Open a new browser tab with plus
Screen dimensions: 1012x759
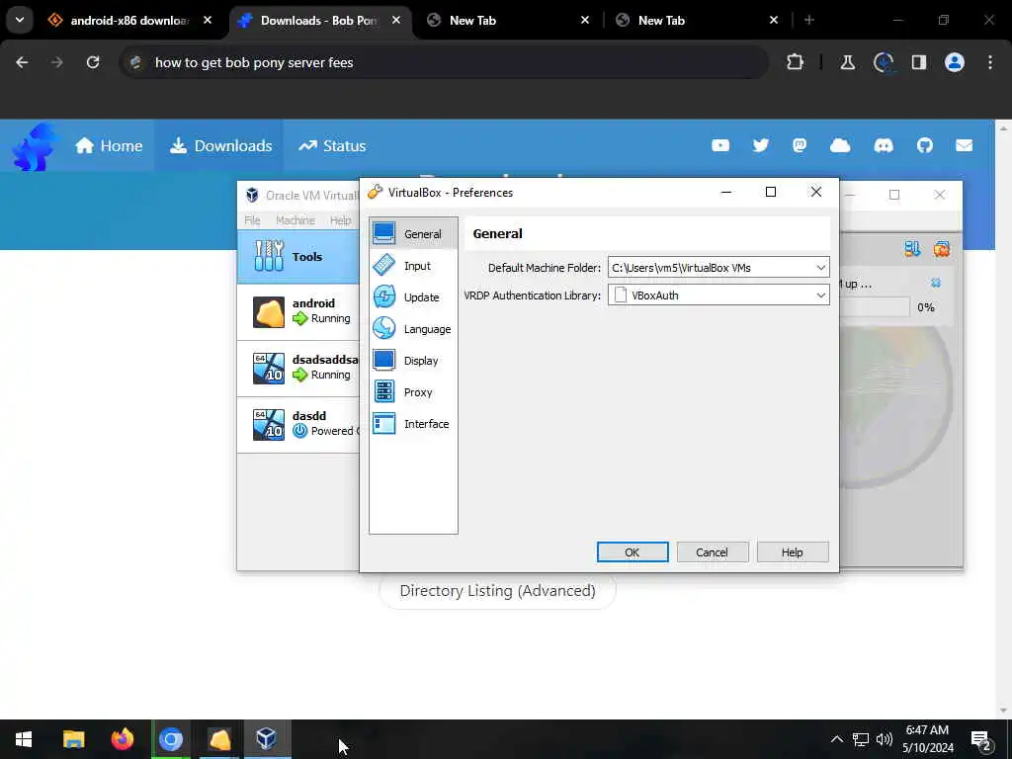tap(808, 21)
